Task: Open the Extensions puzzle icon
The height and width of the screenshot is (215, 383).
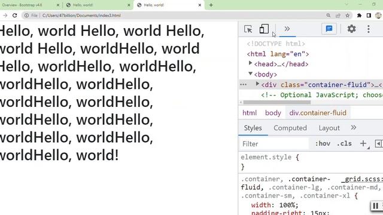Action: (x=359, y=16)
